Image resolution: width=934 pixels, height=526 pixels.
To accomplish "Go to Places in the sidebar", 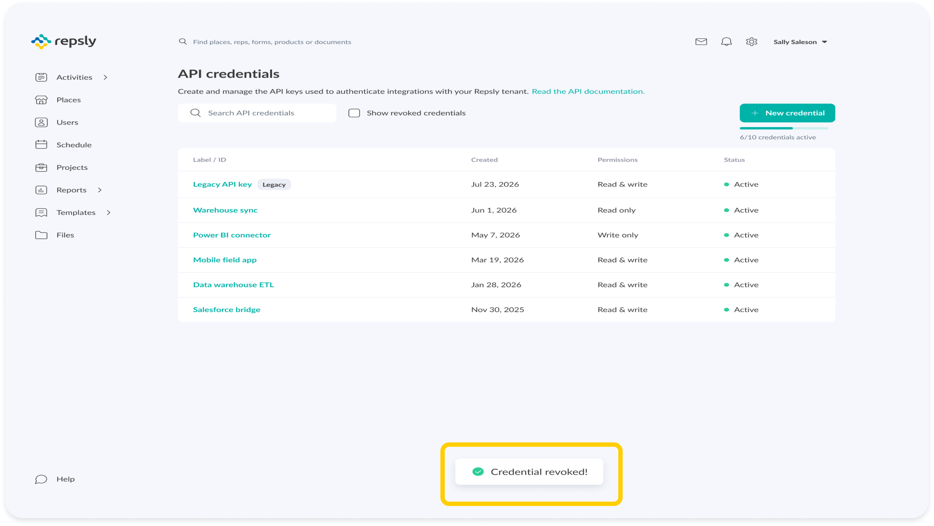I will (68, 100).
